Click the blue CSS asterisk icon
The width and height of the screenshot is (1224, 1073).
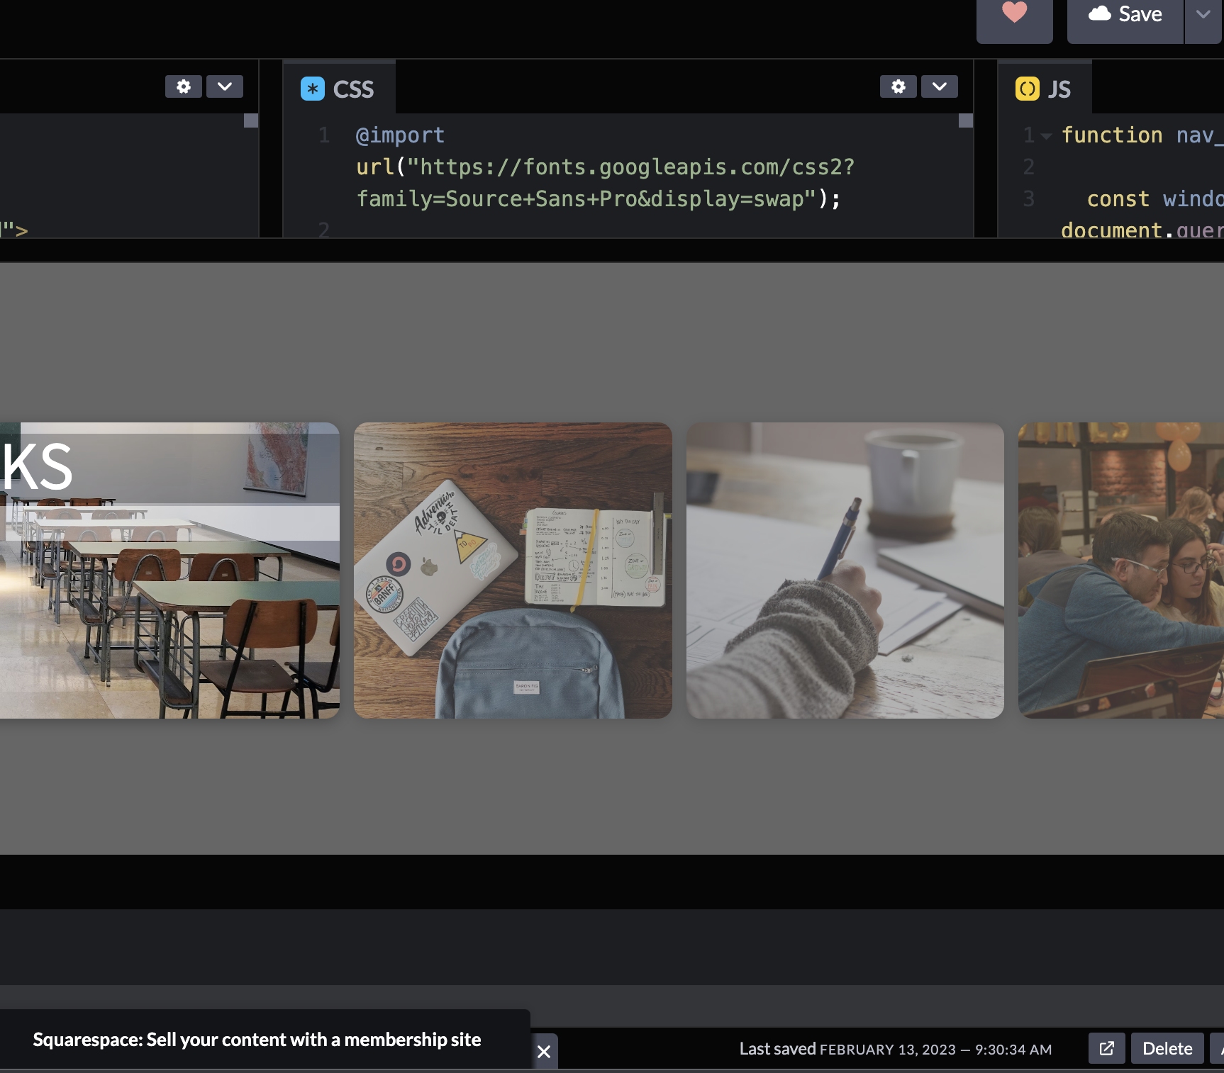[313, 89]
